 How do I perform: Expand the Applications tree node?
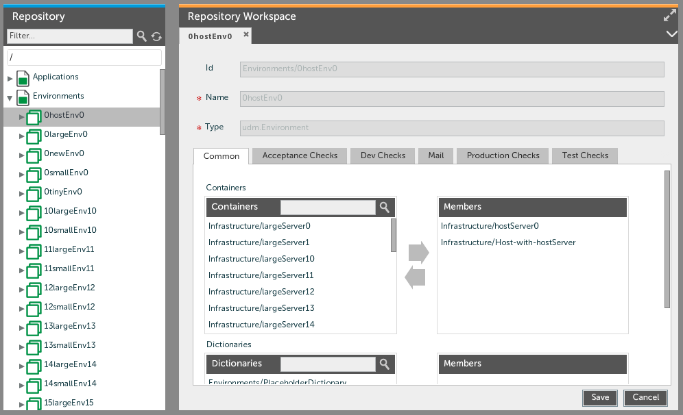pyautogui.click(x=10, y=78)
